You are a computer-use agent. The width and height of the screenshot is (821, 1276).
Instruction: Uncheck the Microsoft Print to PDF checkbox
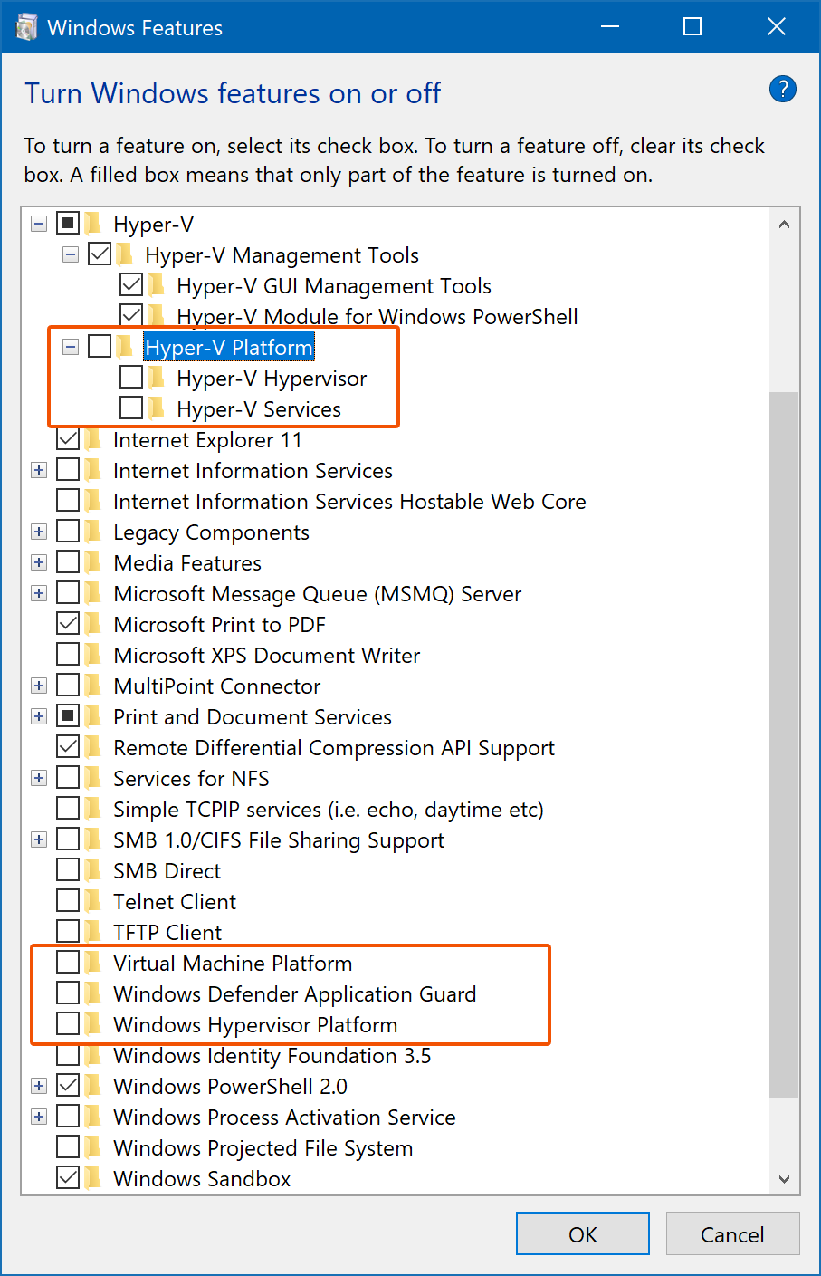(68, 624)
